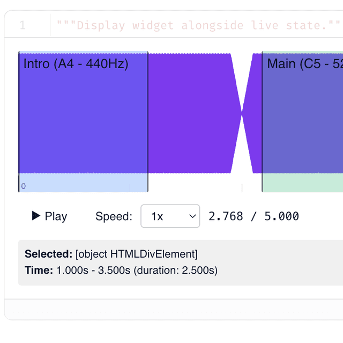Click line number 1 in the gutter

pyautogui.click(x=23, y=25)
